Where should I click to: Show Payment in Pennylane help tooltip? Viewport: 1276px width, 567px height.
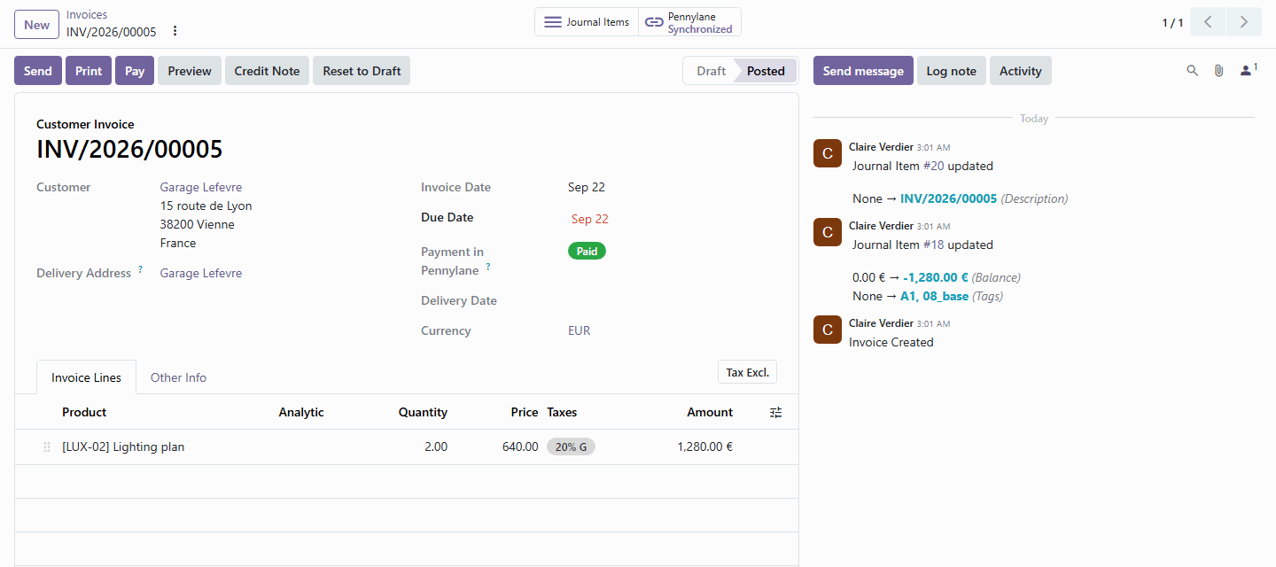487,267
